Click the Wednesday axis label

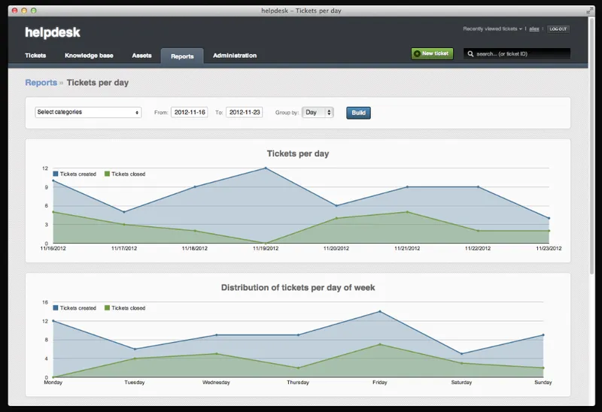[216, 383]
